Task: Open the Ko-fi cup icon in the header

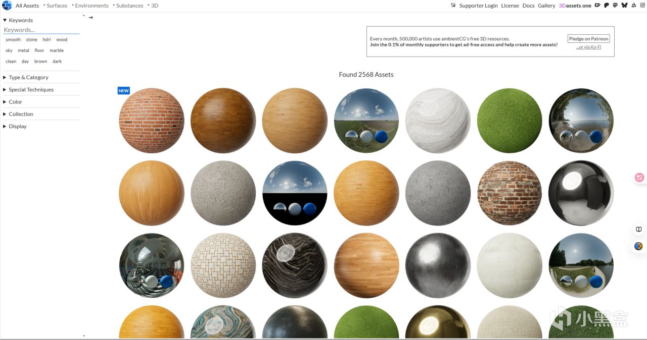Action: coord(597,6)
